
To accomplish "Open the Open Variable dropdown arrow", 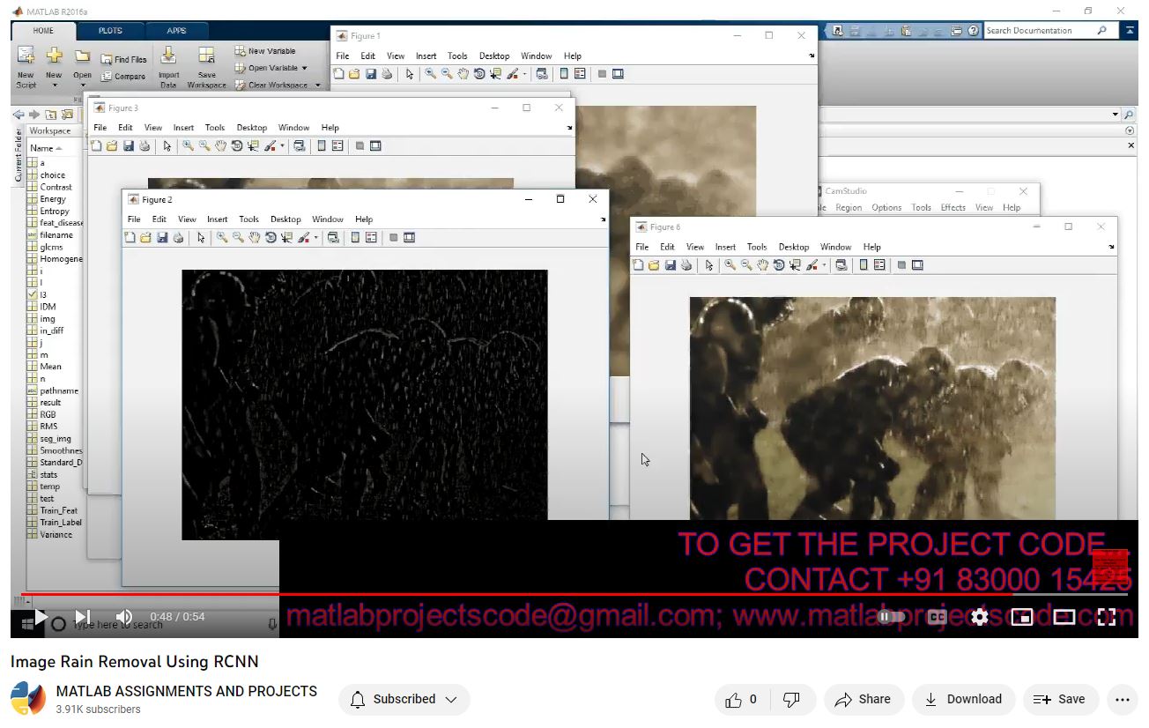I will [305, 68].
